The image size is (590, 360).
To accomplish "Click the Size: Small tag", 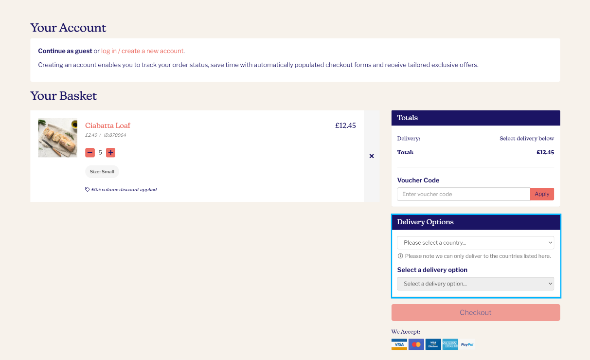I will click(x=102, y=171).
